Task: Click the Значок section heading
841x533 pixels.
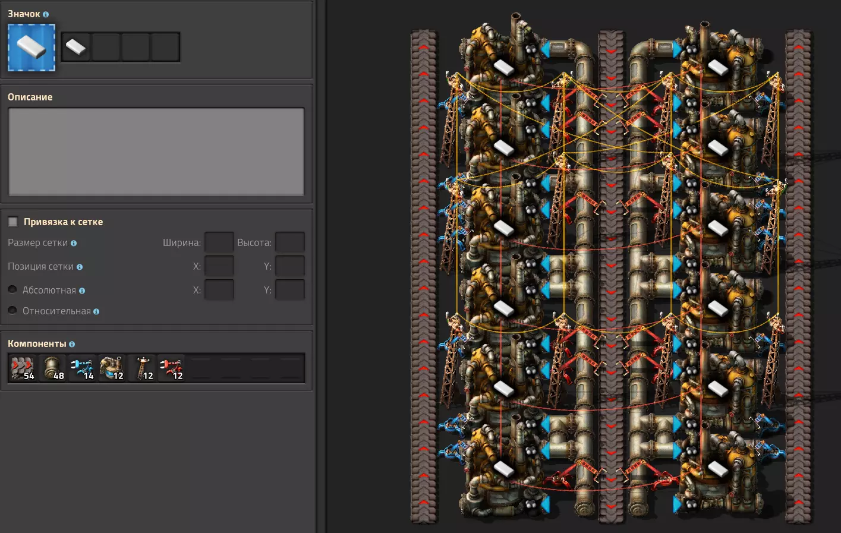Action: (x=24, y=14)
